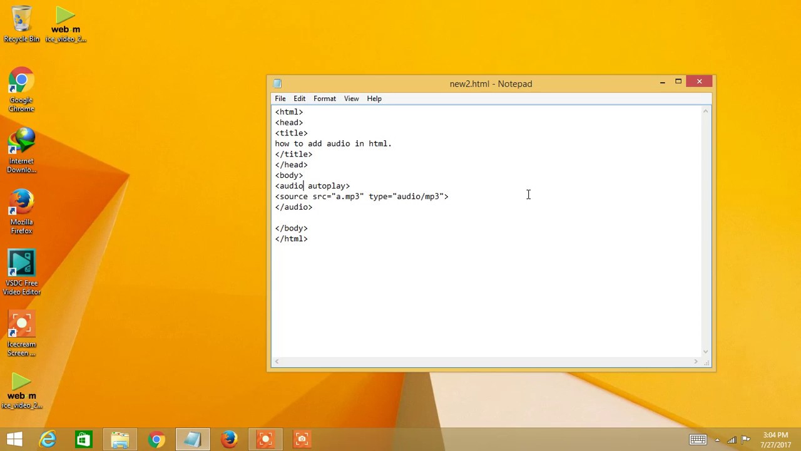This screenshot has height=451, width=801.
Task: Click the Notepad title bar icon
Action: (278, 83)
